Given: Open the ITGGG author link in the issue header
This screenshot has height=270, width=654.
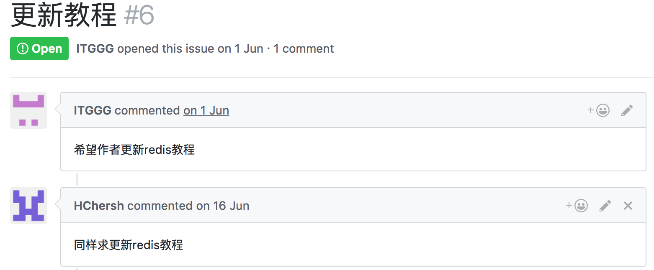Looking at the screenshot, I should 95,48.
